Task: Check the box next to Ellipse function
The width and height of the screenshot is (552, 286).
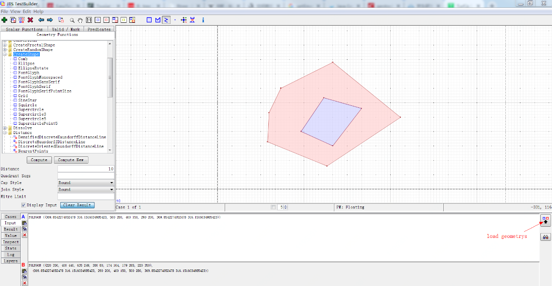Action: click(x=15, y=64)
